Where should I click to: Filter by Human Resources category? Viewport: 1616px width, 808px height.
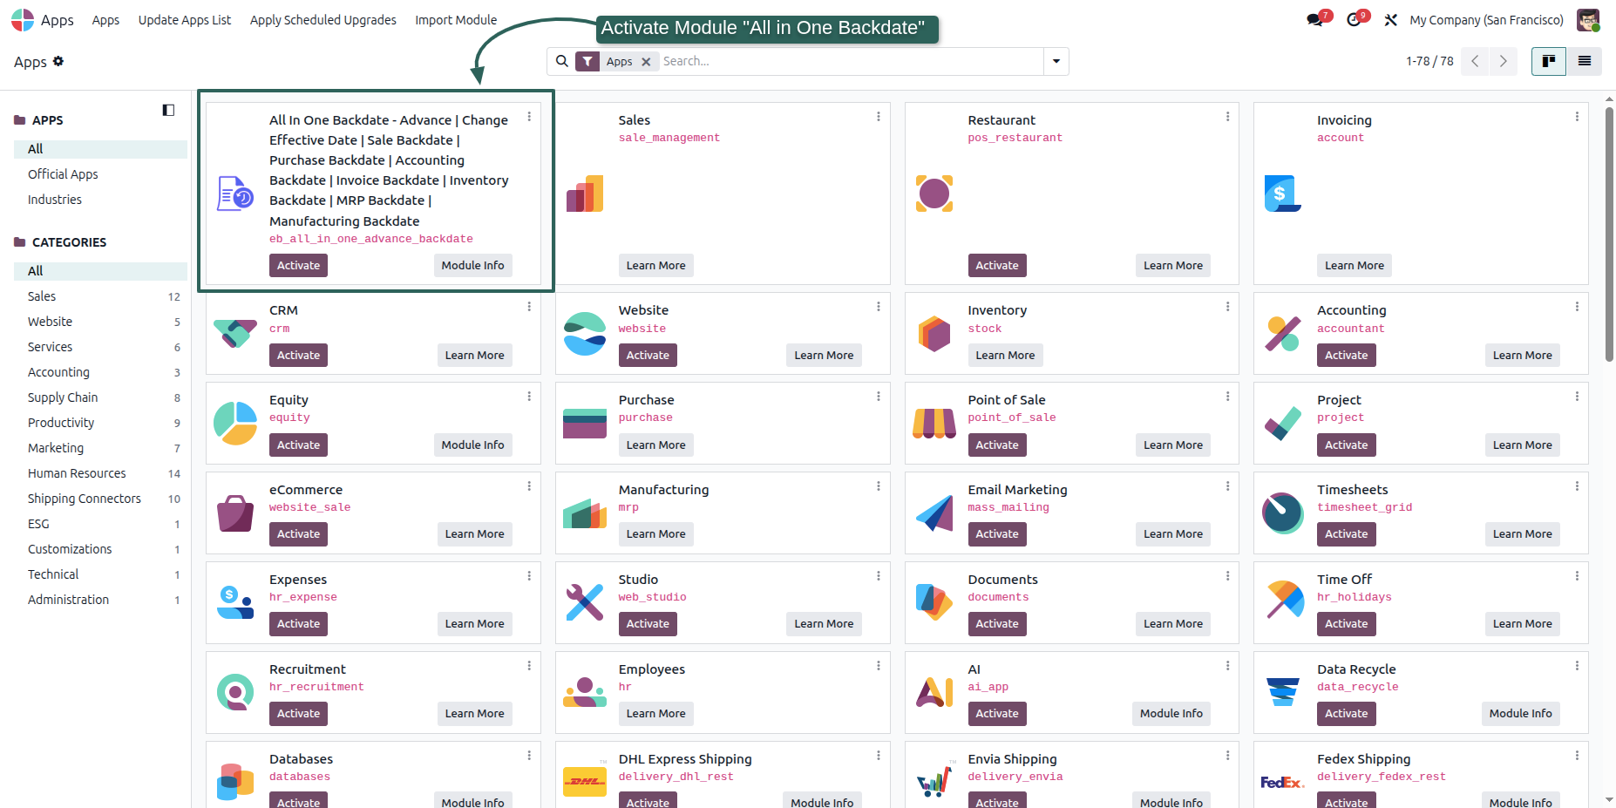click(100, 473)
